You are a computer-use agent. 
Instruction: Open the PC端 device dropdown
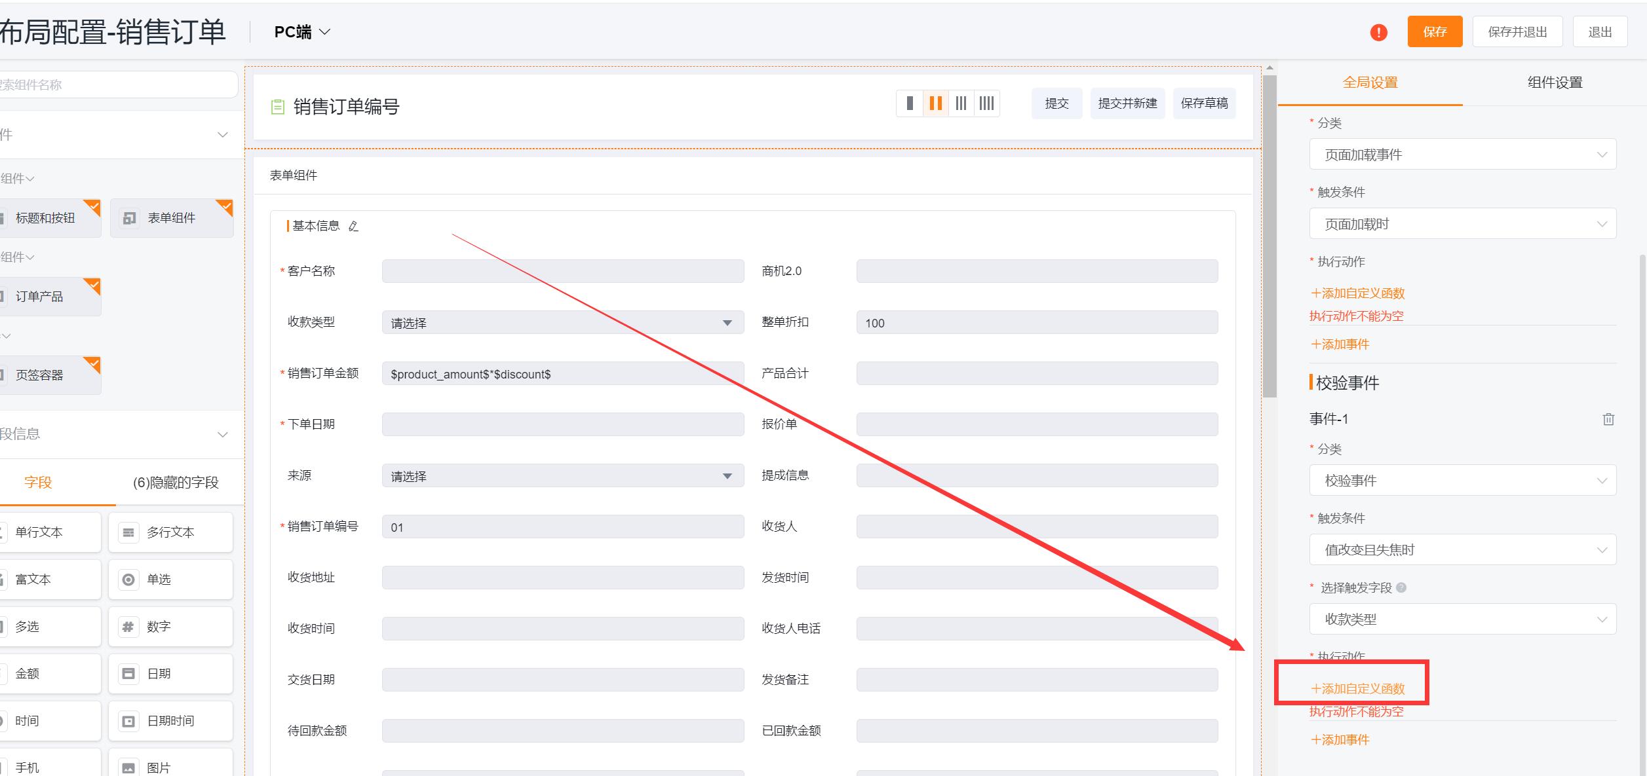[302, 32]
